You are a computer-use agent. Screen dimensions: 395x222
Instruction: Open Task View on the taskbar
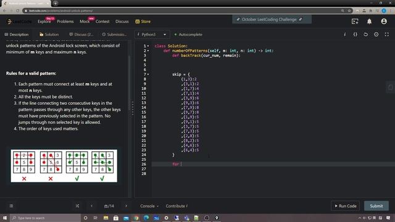click(x=96, y=218)
